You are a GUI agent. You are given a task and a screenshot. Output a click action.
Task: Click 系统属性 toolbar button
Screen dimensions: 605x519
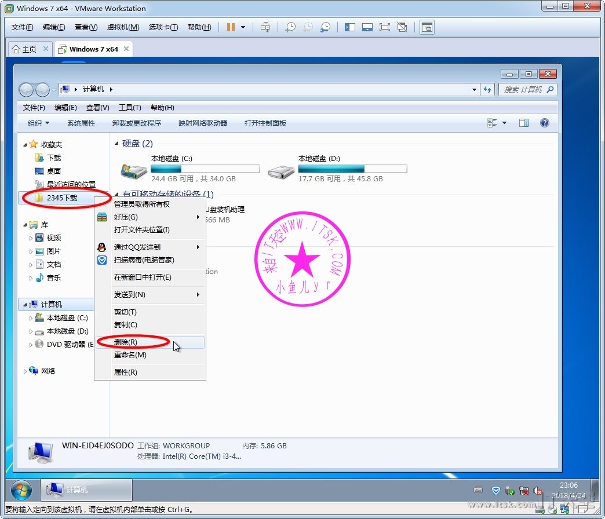pos(81,123)
